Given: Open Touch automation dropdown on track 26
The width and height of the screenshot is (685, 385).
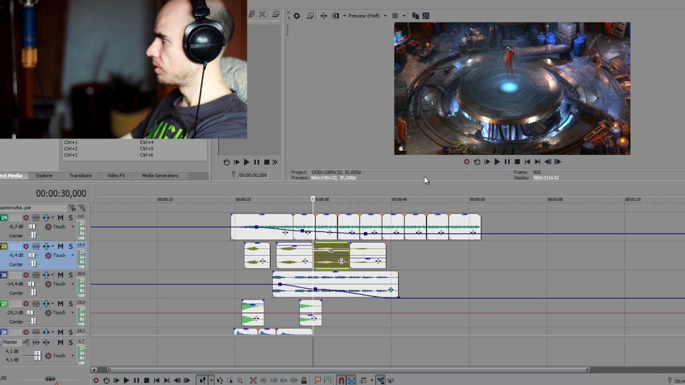Looking at the screenshot, I should point(73,284).
